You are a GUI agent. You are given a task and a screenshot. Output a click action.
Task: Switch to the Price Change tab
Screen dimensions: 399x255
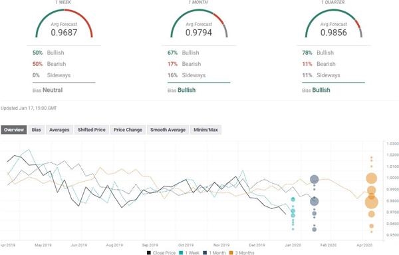coord(128,130)
